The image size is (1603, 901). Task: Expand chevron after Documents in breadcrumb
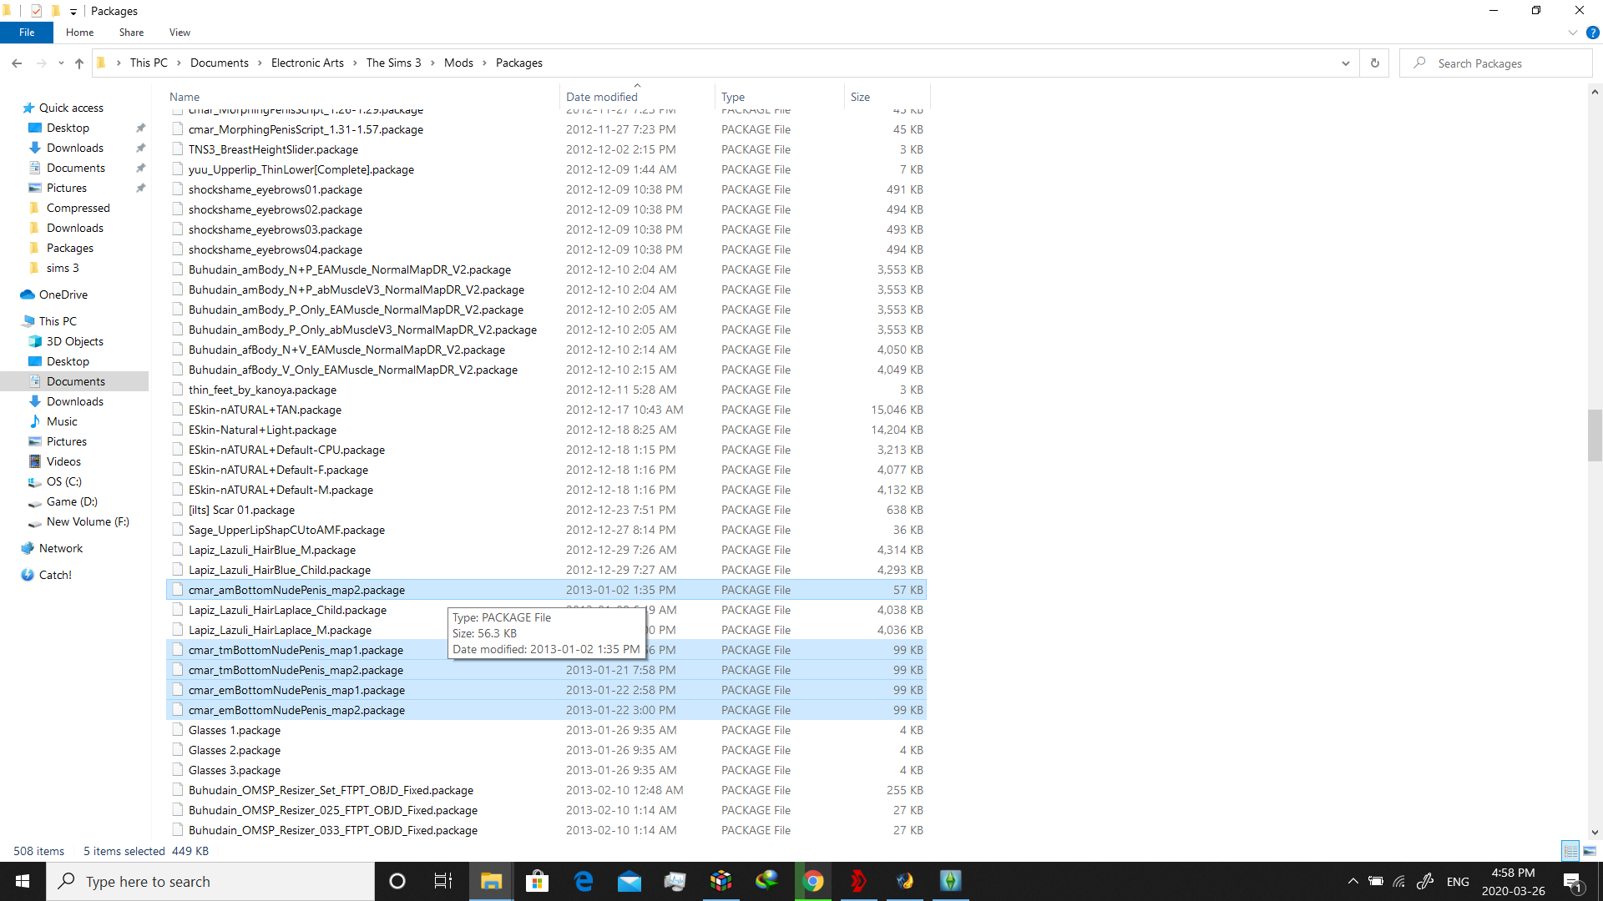[x=260, y=63]
